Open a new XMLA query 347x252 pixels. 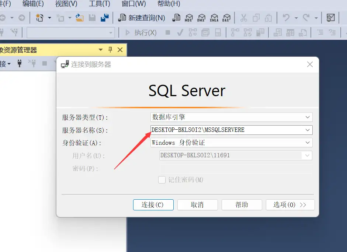pos(214,18)
